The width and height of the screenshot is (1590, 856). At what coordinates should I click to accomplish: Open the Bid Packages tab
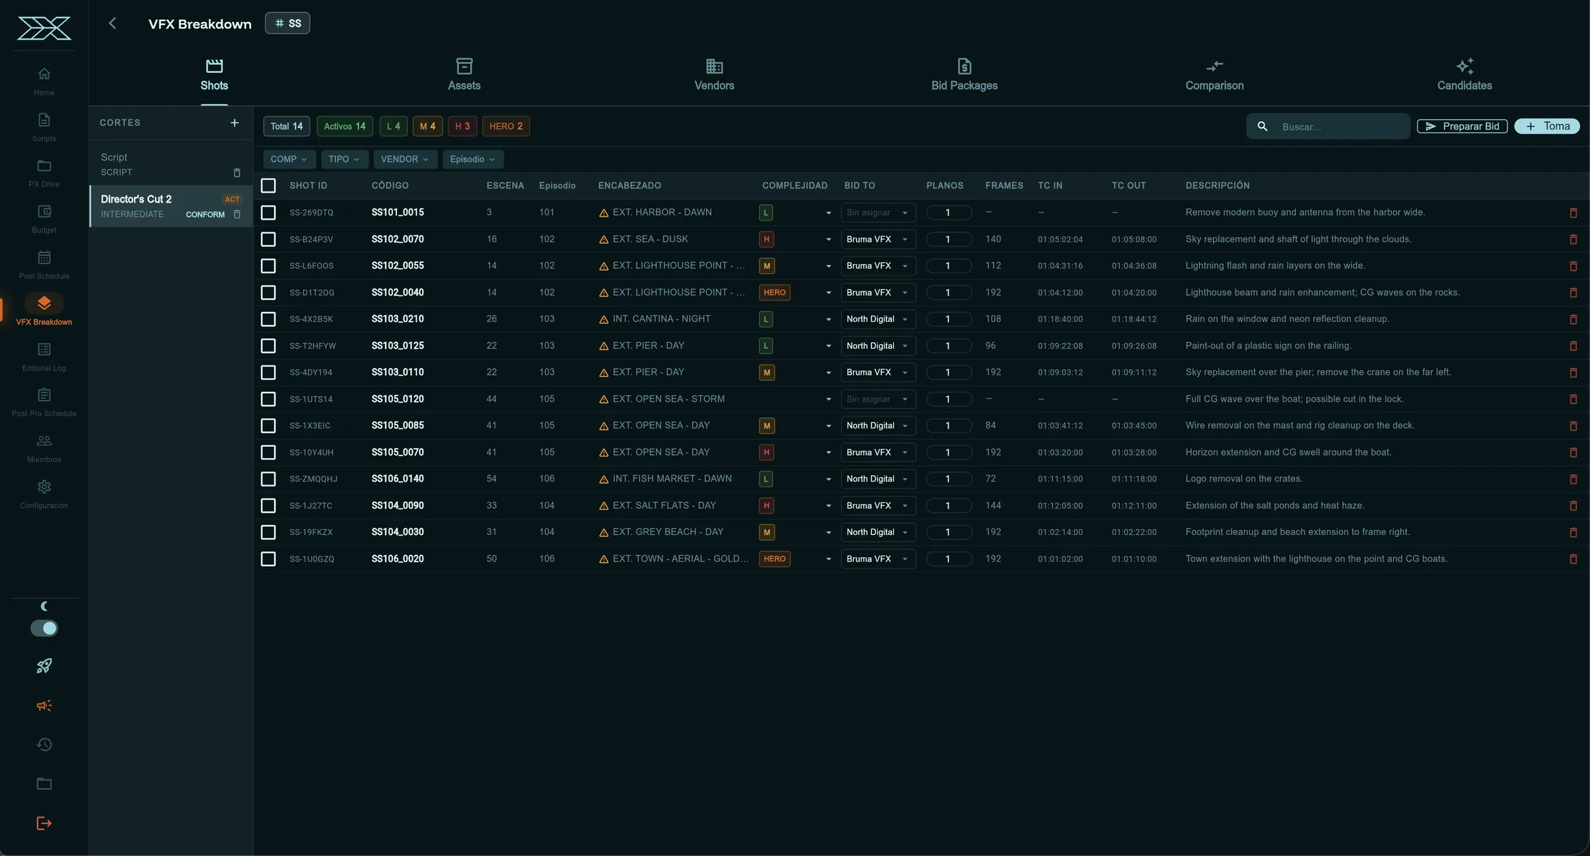pyautogui.click(x=964, y=75)
